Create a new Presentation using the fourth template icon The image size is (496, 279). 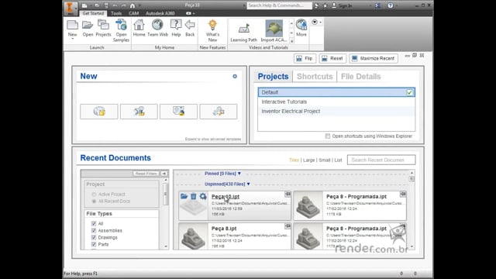[219, 112]
